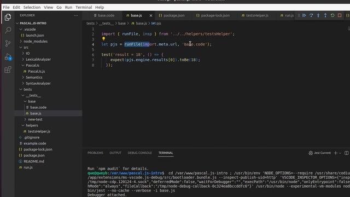Open the Search view in activity bar
Image resolution: width=350 pixels, height=197 pixels.
8,30
